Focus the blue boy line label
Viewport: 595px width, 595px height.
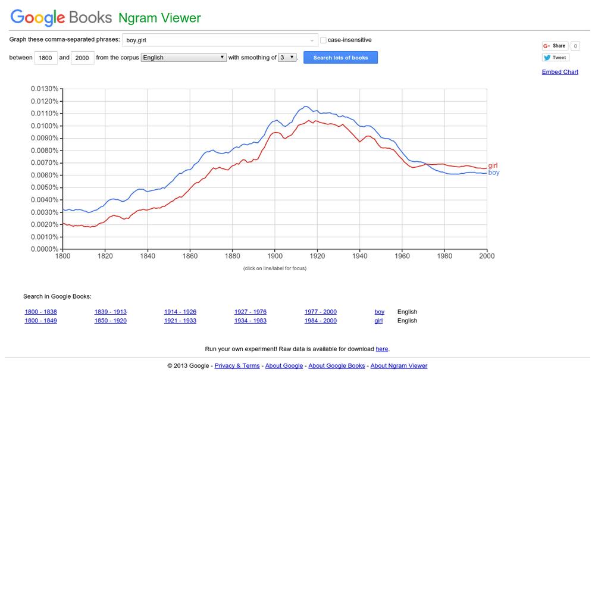493,173
